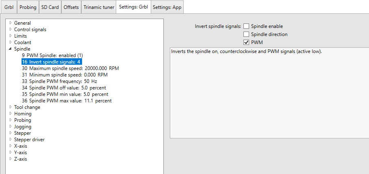The width and height of the screenshot is (369, 174).
Task: Switch to the Probing tab
Action: (x=28, y=7)
